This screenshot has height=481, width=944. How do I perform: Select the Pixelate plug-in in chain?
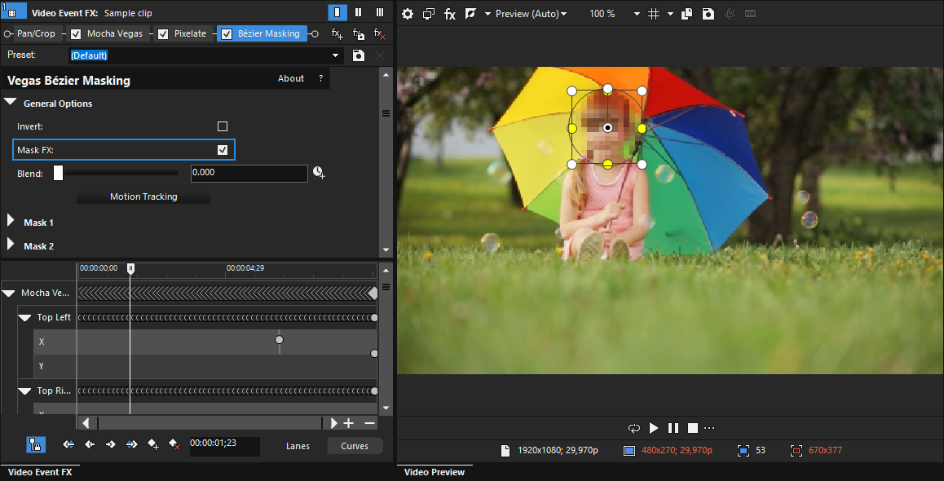click(x=190, y=33)
